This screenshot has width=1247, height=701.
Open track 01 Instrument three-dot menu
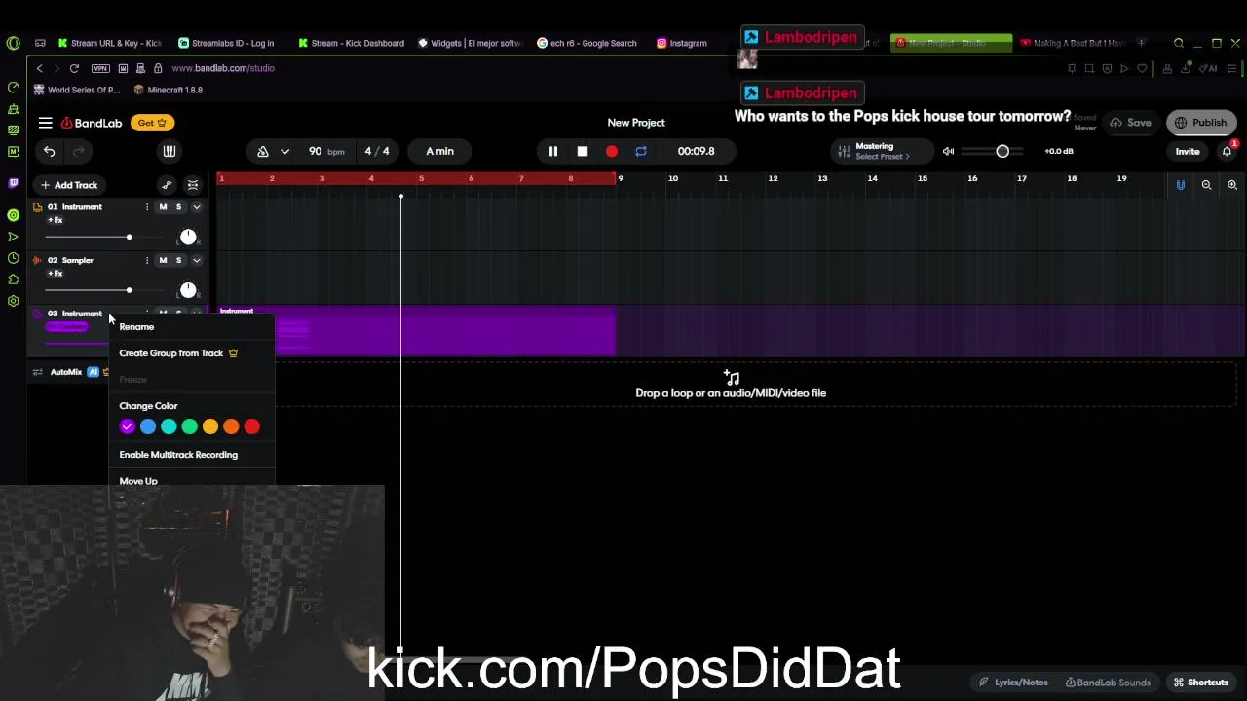tap(147, 207)
